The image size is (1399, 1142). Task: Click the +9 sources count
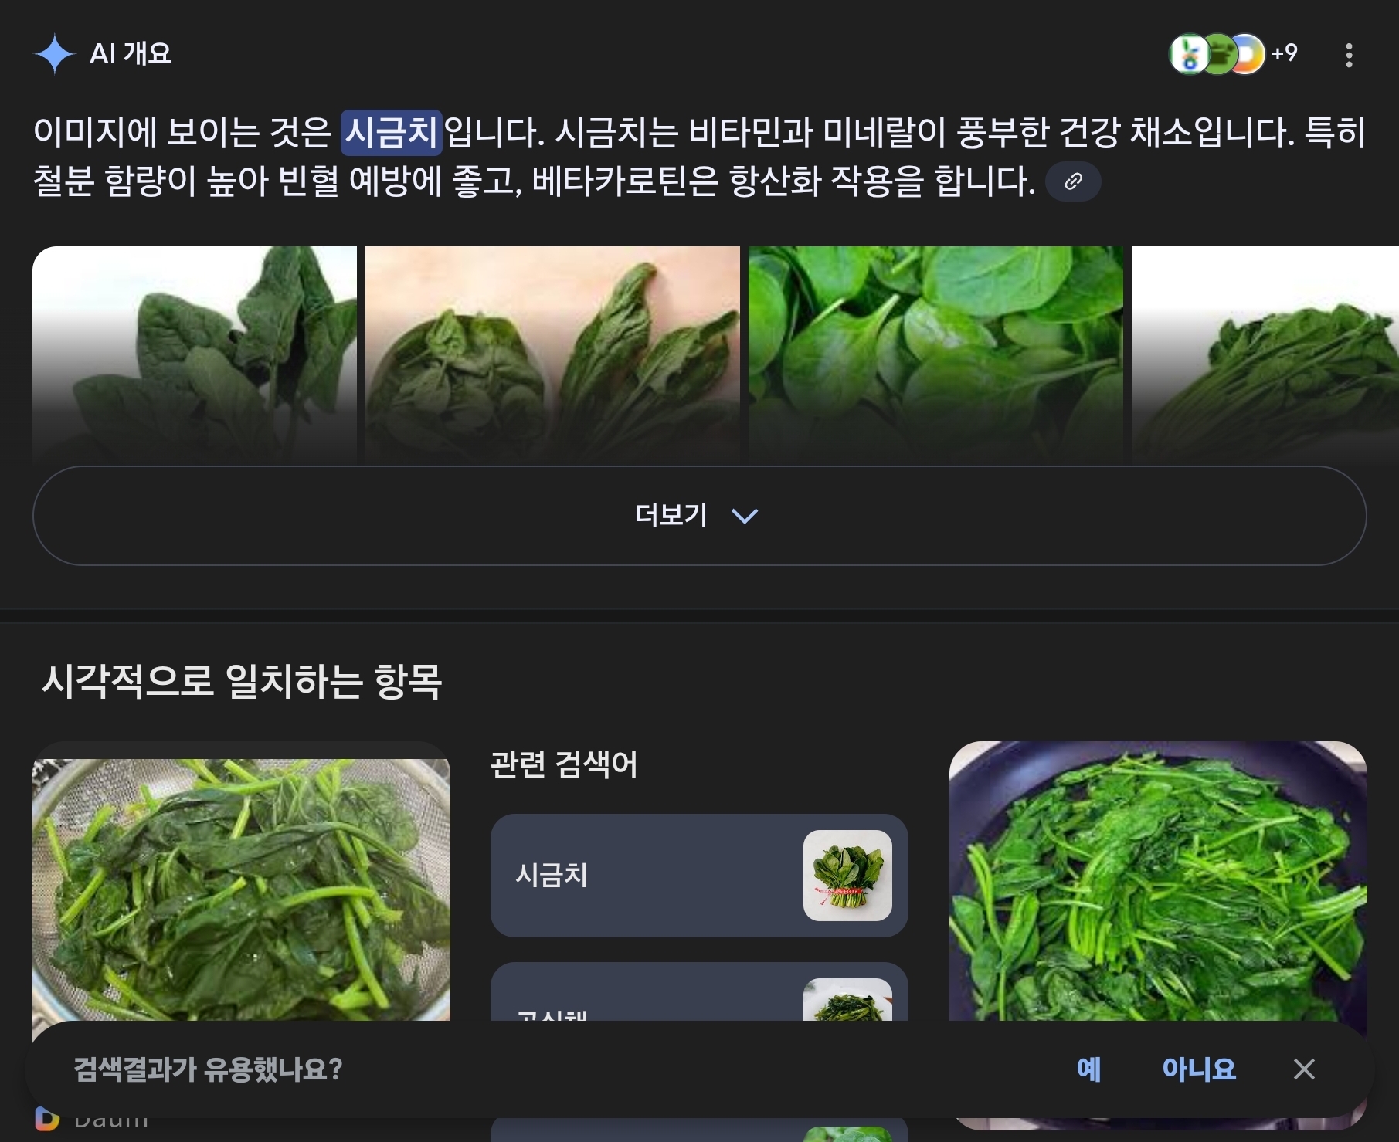(x=1285, y=53)
